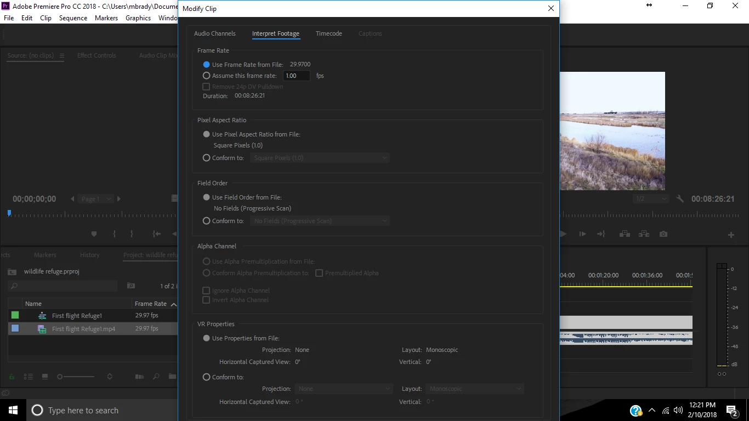Click the New Bin folder icon
The image size is (749, 421).
coord(172,377)
